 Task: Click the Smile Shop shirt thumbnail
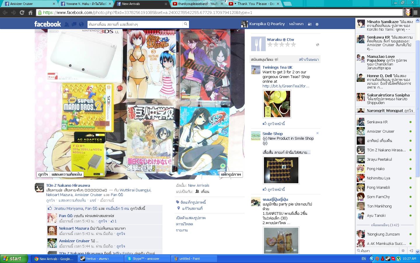281,170
